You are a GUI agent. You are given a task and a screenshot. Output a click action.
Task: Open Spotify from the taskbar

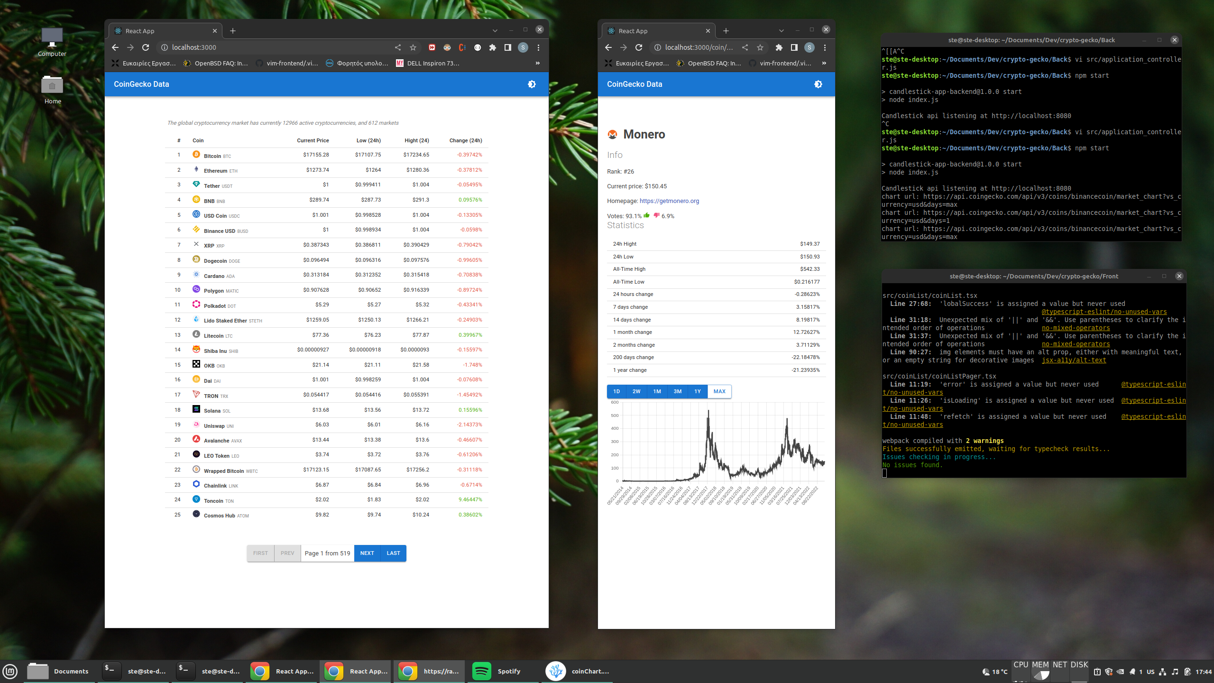click(x=481, y=671)
